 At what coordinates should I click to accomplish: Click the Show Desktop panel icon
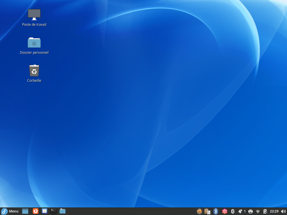pyautogui.click(x=25, y=211)
